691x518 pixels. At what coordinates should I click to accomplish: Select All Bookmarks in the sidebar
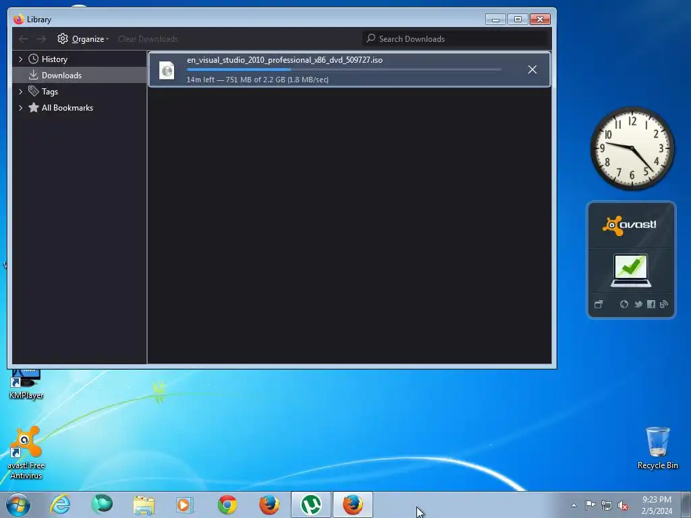click(x=67, y=108)
